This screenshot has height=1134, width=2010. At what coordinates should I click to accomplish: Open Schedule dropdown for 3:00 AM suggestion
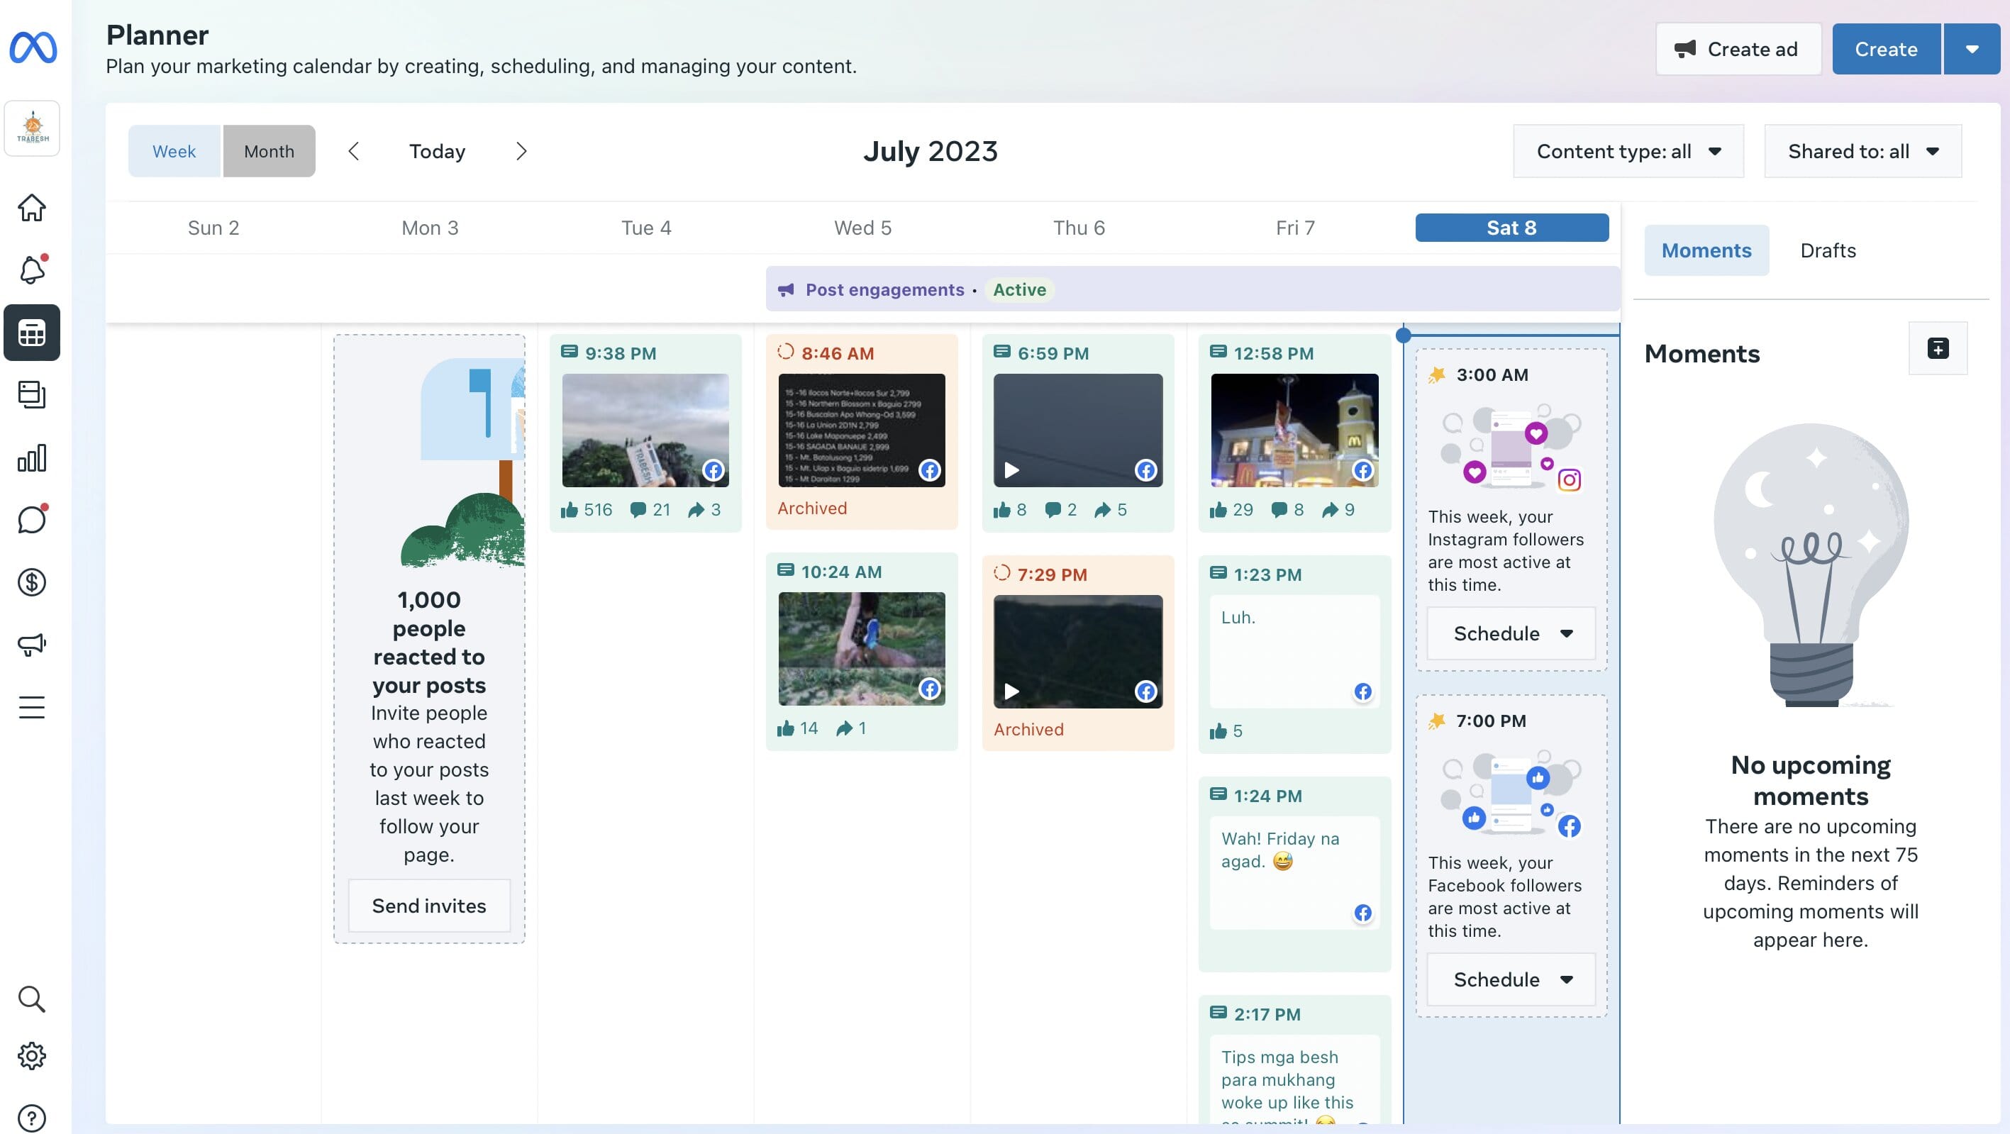click(x=1511, y=634)
